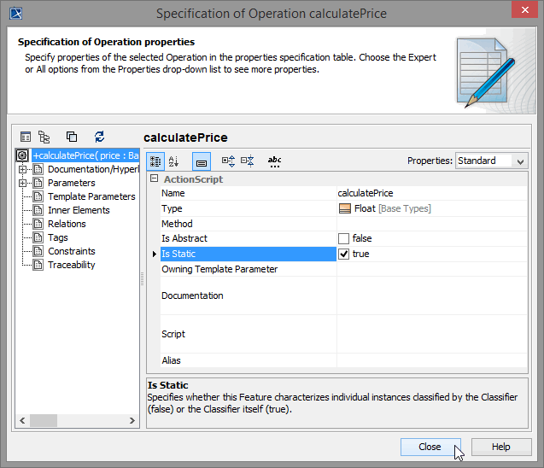The image size is (544, 468).
Task: Click the copy windows icon above tree
Action: (72, 137)
